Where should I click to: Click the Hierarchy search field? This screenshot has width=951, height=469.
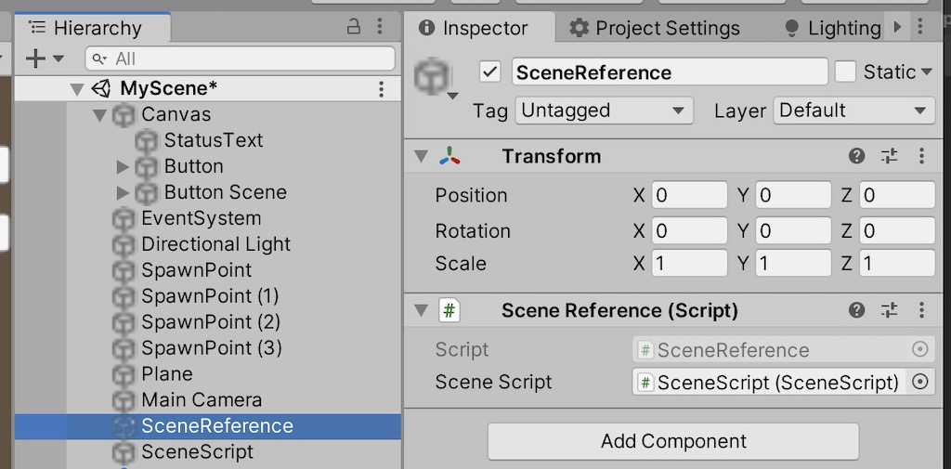click(x=241, y=59)
